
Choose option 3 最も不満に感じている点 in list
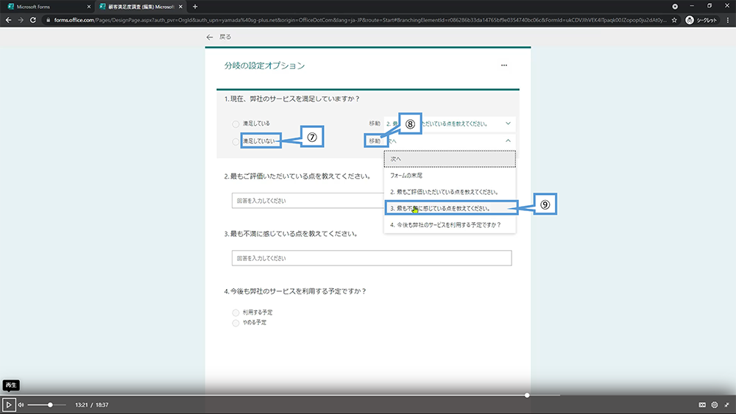(x=450, y=208)
